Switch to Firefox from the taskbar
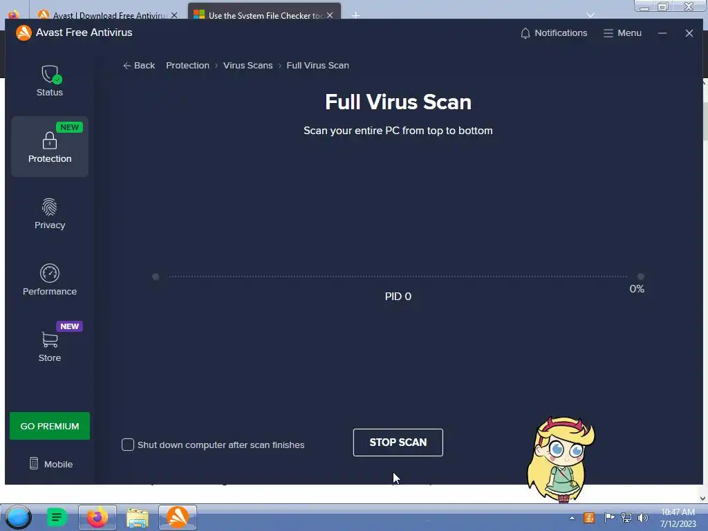The height and width of the screenshot is (531, 708). pyautogui.click(x=97, y=517)
